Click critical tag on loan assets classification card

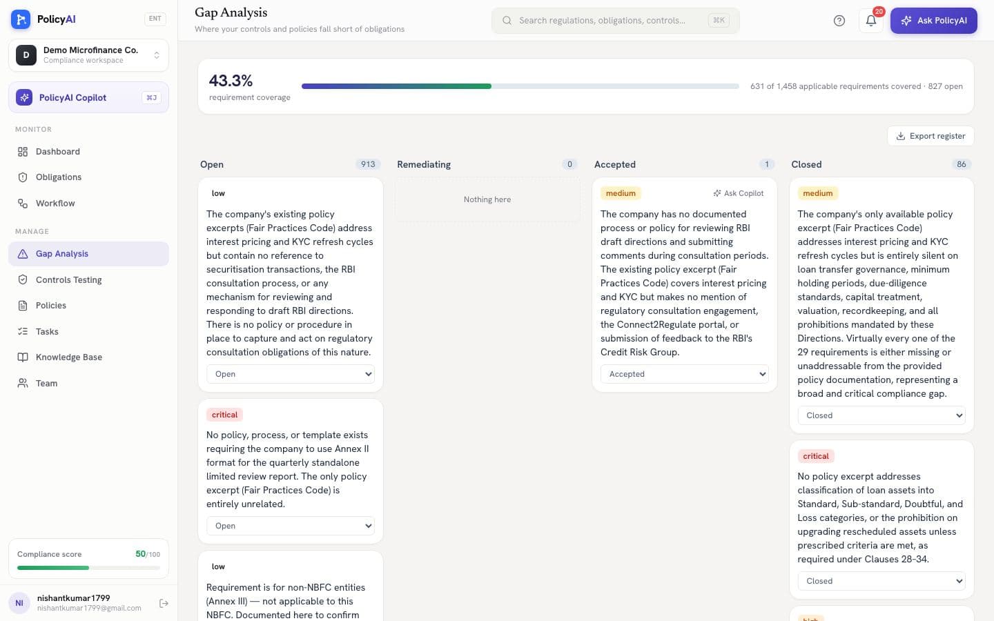pos(816,456)
